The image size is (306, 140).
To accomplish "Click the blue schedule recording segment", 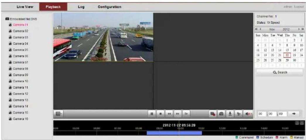I will pyautogui.click(x=174, y=133).
